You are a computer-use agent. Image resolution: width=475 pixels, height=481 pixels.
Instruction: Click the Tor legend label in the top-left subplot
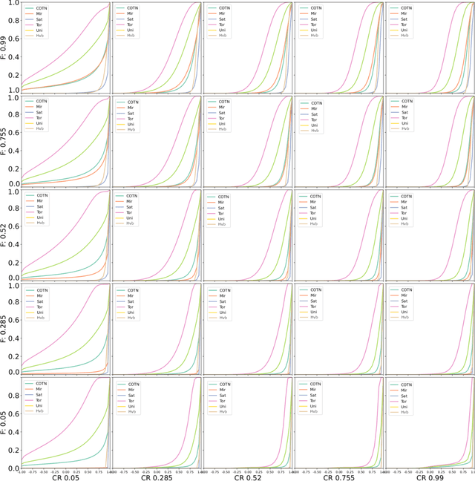pos(41,24)
